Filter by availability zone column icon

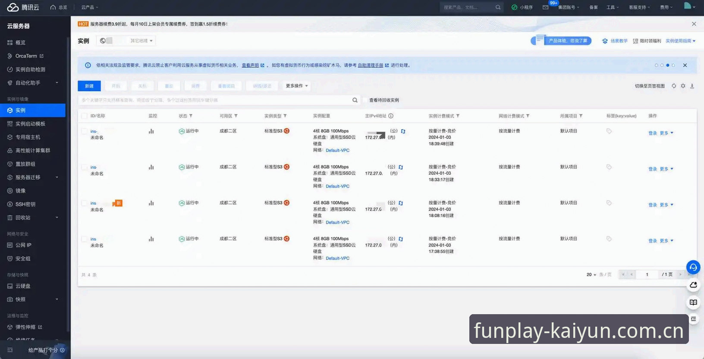[236, 116]
